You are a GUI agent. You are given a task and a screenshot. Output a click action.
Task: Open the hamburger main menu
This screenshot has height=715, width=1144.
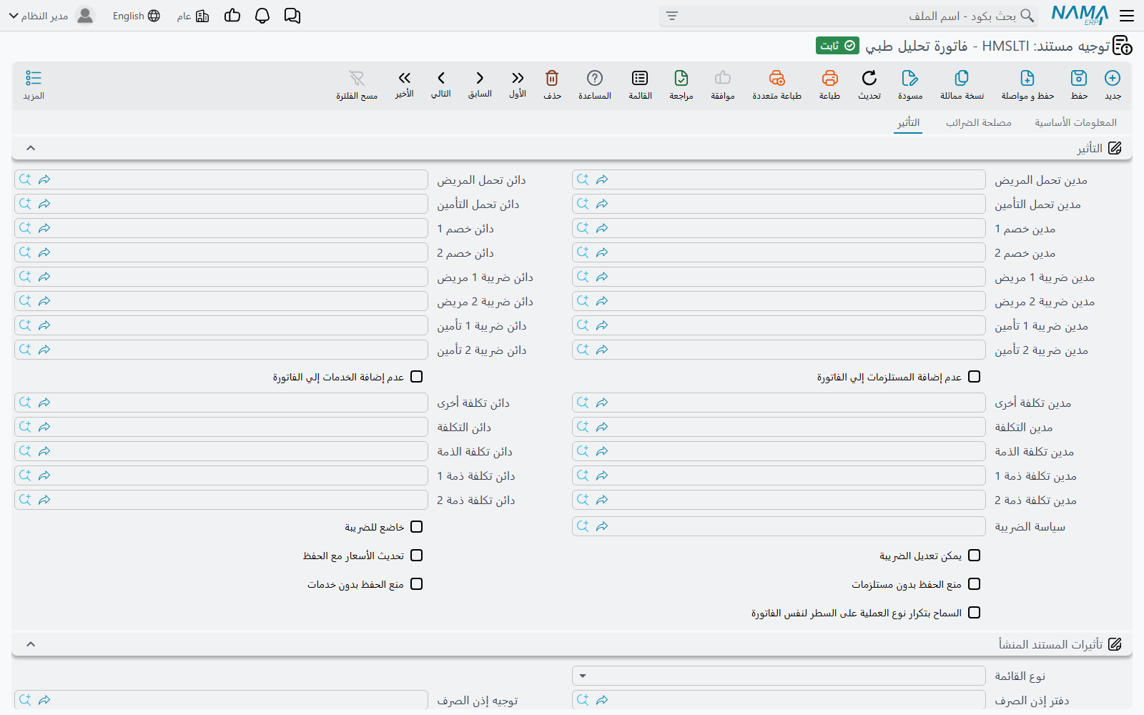1127,16
